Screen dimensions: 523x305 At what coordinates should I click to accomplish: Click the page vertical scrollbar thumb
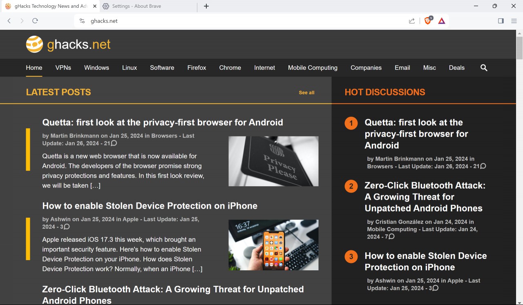click(519, 48)
